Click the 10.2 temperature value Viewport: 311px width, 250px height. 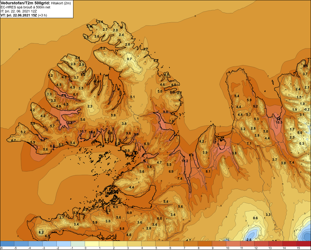185,161
